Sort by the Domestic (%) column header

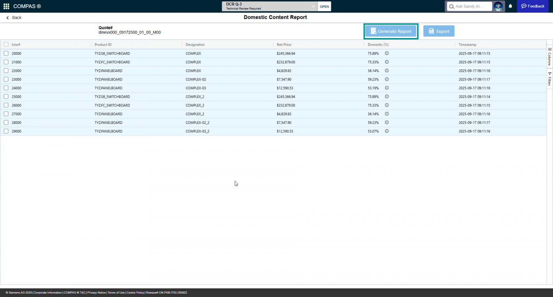click(378, 45)
